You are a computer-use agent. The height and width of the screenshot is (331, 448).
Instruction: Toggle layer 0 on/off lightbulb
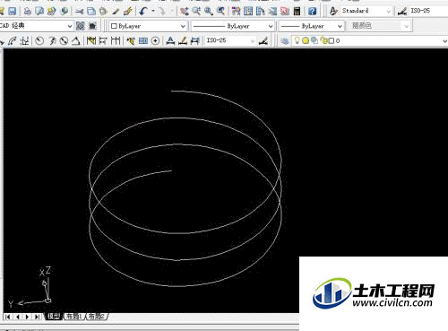pos(297,40)
